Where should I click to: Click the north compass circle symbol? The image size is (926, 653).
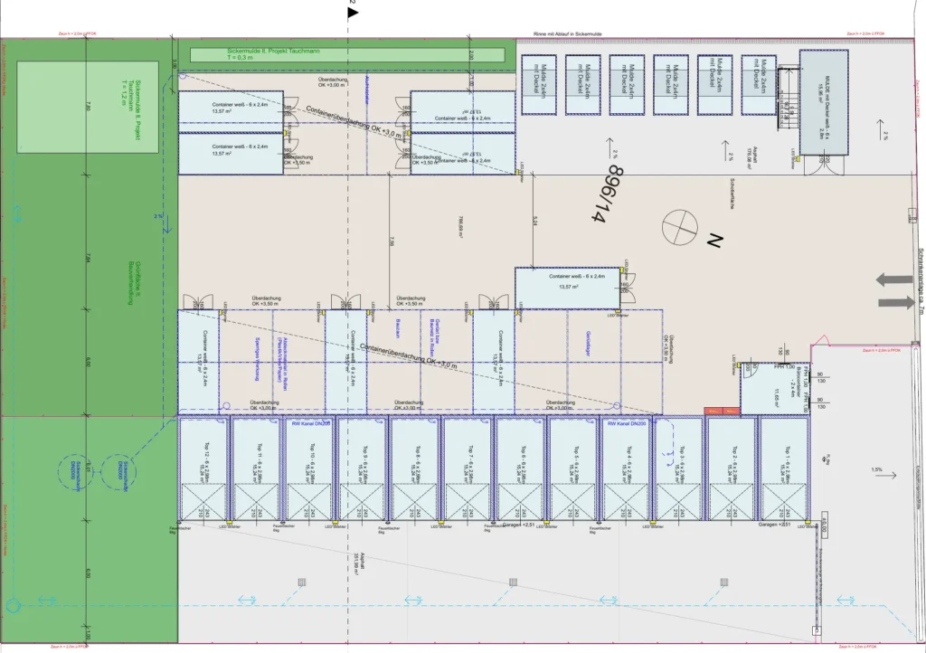pos(680,227)
